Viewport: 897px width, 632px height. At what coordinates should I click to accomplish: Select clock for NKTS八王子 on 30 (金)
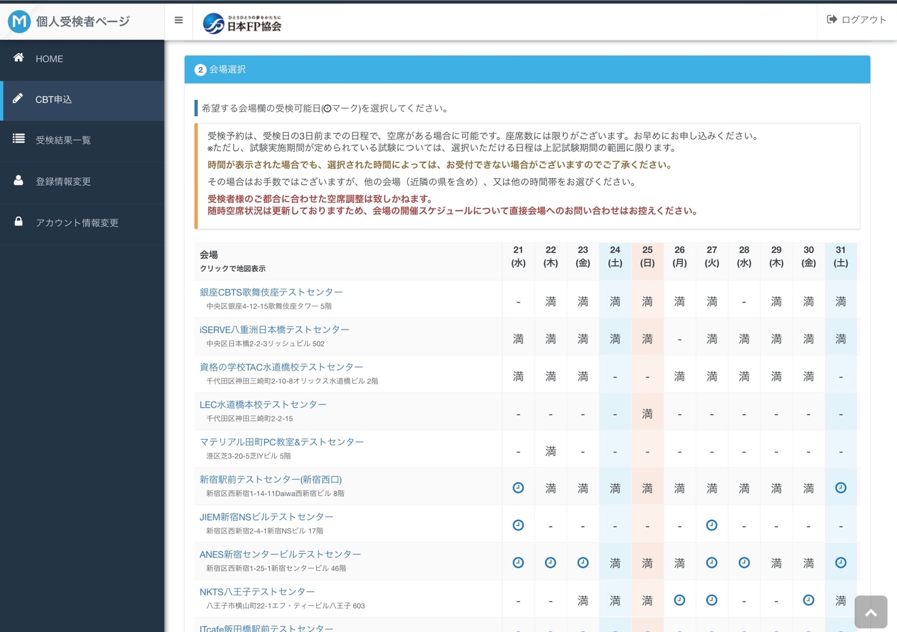(x=809, y=600)
